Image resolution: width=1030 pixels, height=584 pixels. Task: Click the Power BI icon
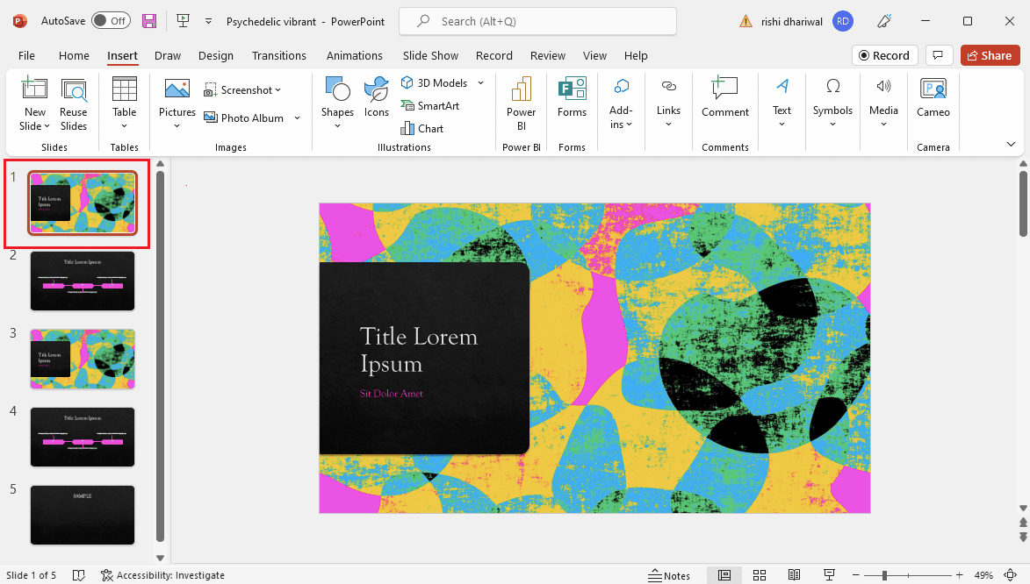[521, 103]
